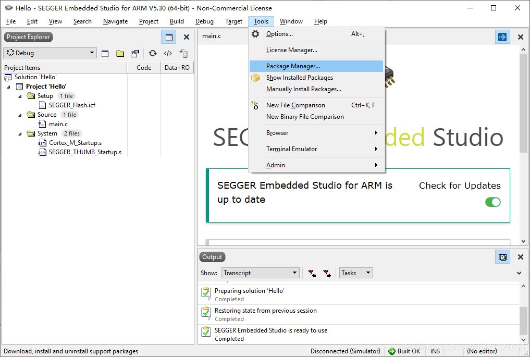Click the editor vertical scrollbar thumb
This screenshot has height=357, width=530.
point(523,103)
